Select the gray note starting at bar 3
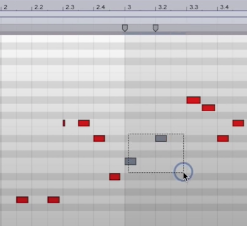Image resolution: width=247 pixels, height=226 pixels. point(130,161)
